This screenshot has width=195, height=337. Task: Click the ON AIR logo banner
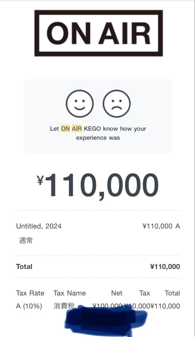98,33
